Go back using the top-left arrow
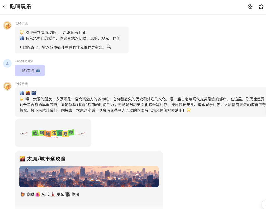Image resolution: width=266 pixels, height=209 pixels. tap(4, 7)
